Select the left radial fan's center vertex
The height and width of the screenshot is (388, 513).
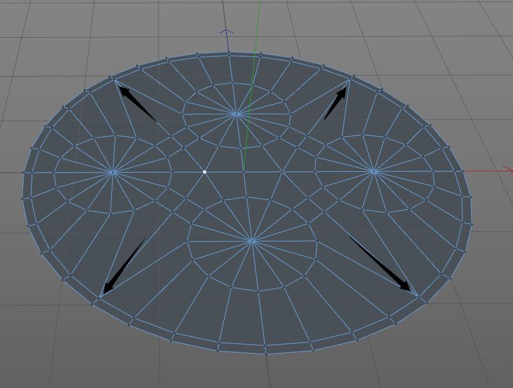click(x=113, y=171)
